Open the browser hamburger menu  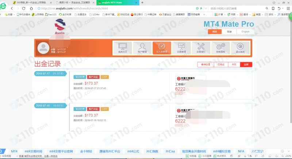(x=288, y=8)
